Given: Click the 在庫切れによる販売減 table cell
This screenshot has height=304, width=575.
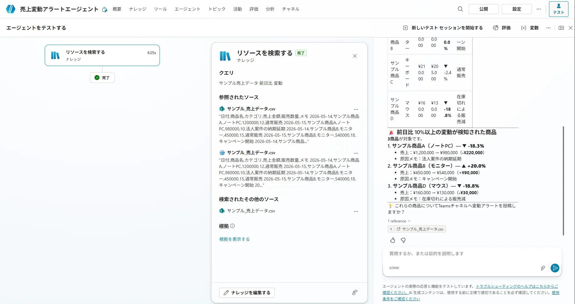Looking at the screenshot, I should click(461, 109).
